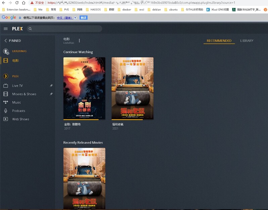Image resolution: width=268 pixels, height=210 pixels.
Task: Click the 2017 year text under 金刚
Action: tap(67, 128)
